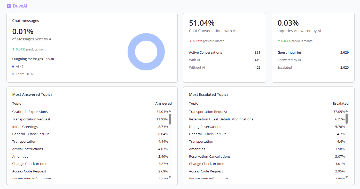Click the down arrow of Most Answered Topics scrollbar
The height and width of the screenshot is (189, 360).
tap(170, 177)
